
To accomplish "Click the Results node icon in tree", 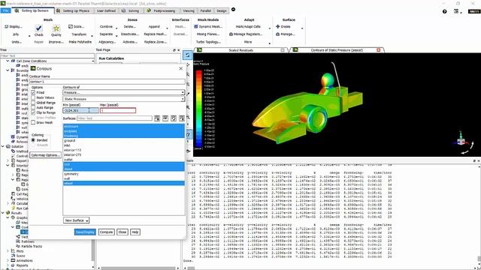I will [x=8, y=213].
